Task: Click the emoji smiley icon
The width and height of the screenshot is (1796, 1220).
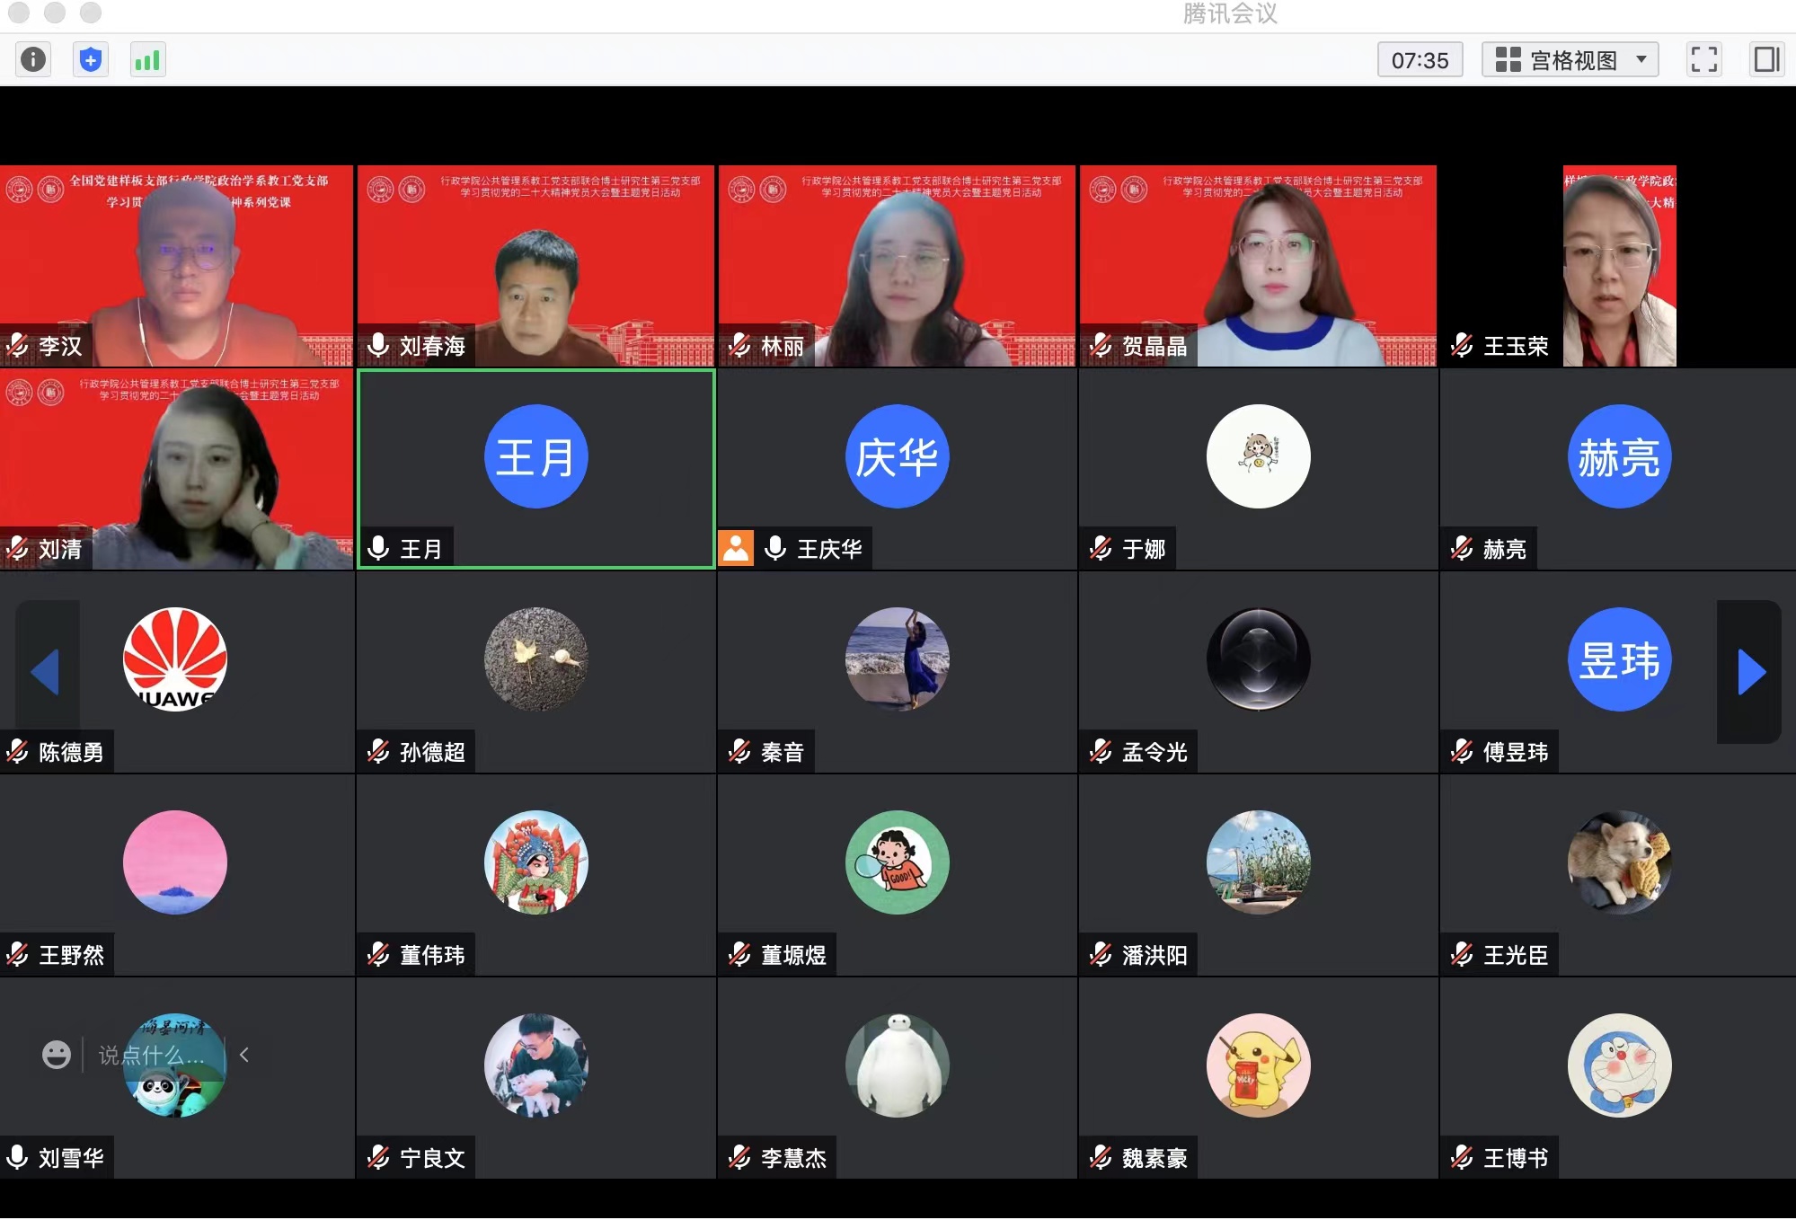Action: click(57, 1055)
